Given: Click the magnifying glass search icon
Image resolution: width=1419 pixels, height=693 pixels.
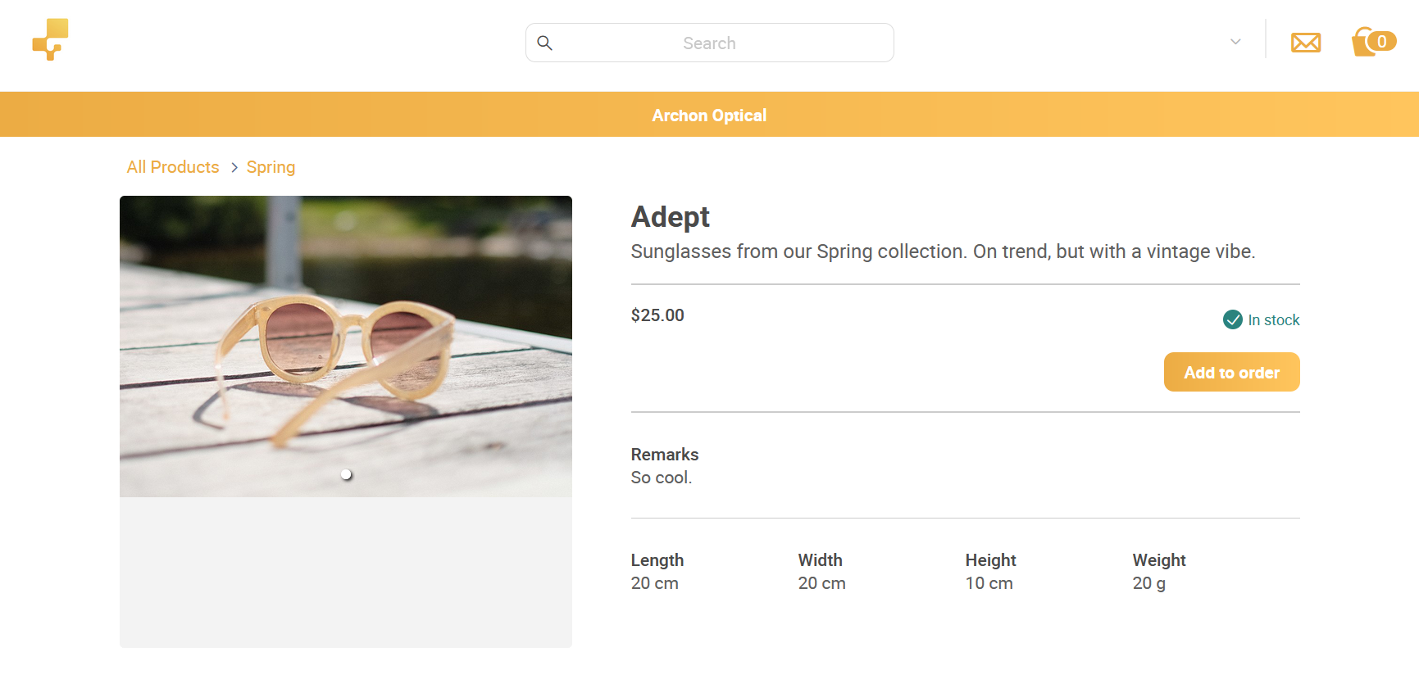Looking at the screenshot, I should tap(544, 43).
